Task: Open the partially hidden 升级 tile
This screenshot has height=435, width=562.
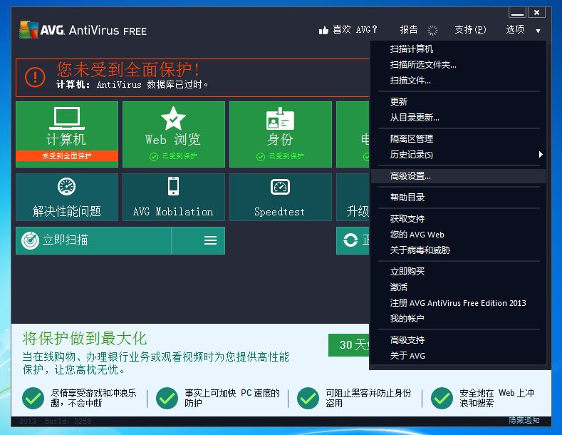Action: pyautogui.click(x=353, y=197)
